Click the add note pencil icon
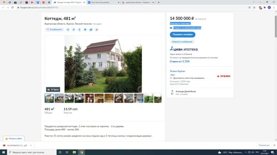277x155 pixels. click(74, 29)
